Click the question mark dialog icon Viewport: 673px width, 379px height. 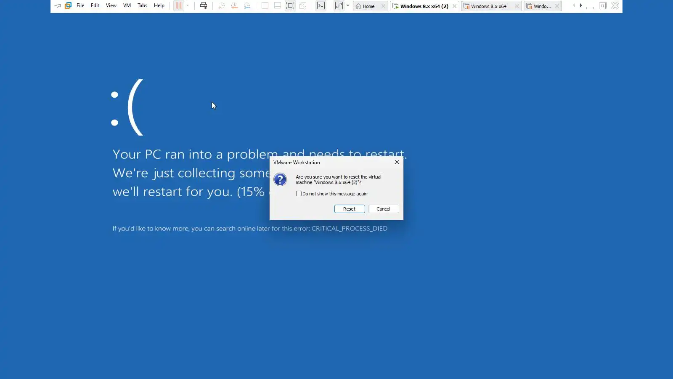click(x=280, y=179)
